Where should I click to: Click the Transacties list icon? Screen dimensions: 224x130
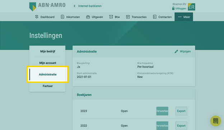pos(128,17)
